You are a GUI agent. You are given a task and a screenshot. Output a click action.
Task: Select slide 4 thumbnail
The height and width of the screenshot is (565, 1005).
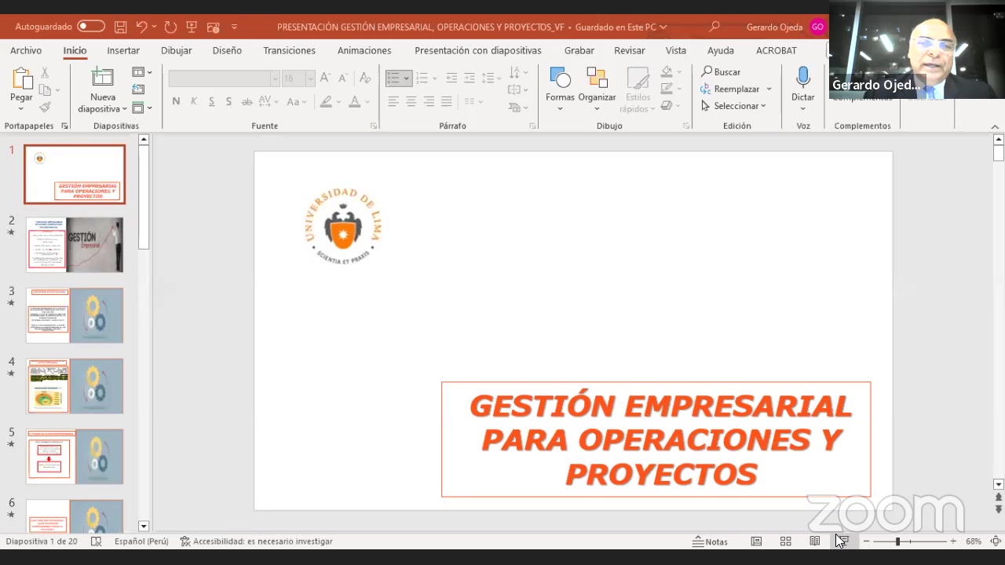pos(75,386)
